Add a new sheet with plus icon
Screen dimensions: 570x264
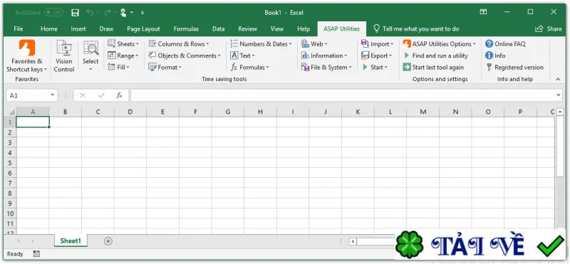click(108, 241)
